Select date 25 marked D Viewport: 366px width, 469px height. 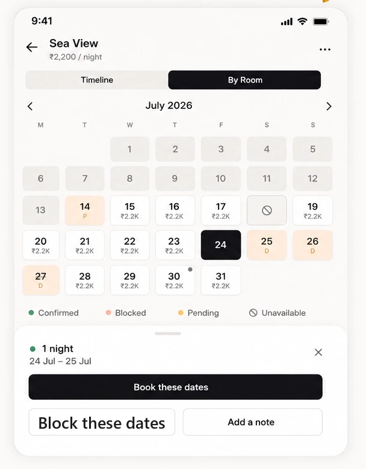[267, 245]
